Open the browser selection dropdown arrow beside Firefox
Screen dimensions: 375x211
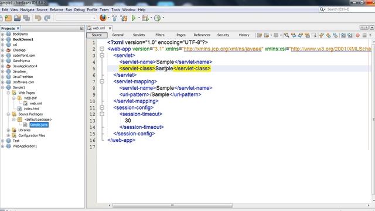click(108, 18)
